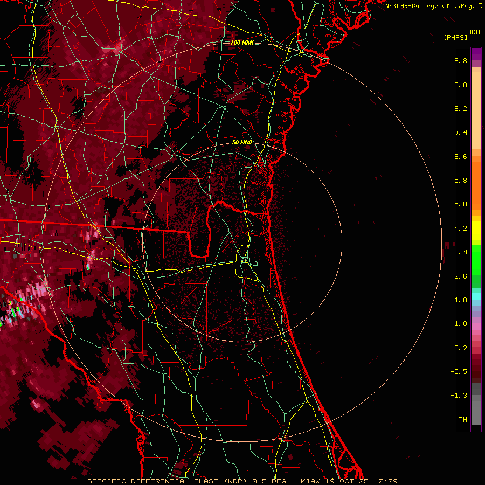Click the NEXLAB-College of DuPage credit text
This screenshot has width=485, height=485.
[x=431, y=6]
